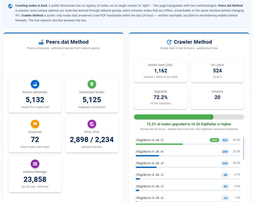253x202 pixels.
Task: Click 'unique IPs in peers.dat' caption
Action: tap(35, 107)
